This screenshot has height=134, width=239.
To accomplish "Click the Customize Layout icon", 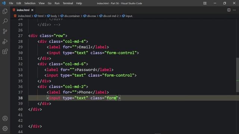I will pos(205,3).
